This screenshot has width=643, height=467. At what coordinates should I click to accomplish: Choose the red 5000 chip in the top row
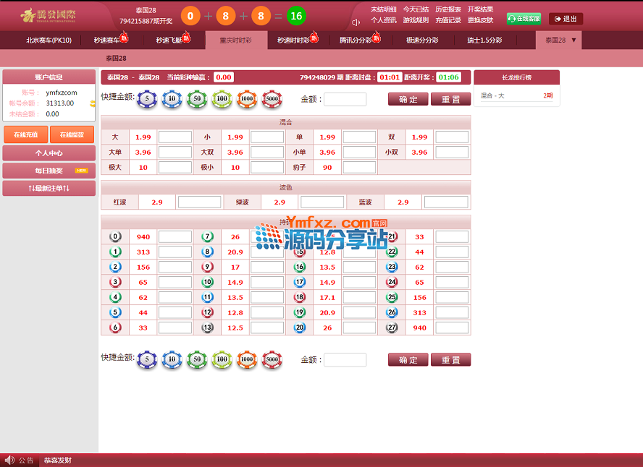tap(272, 99)
